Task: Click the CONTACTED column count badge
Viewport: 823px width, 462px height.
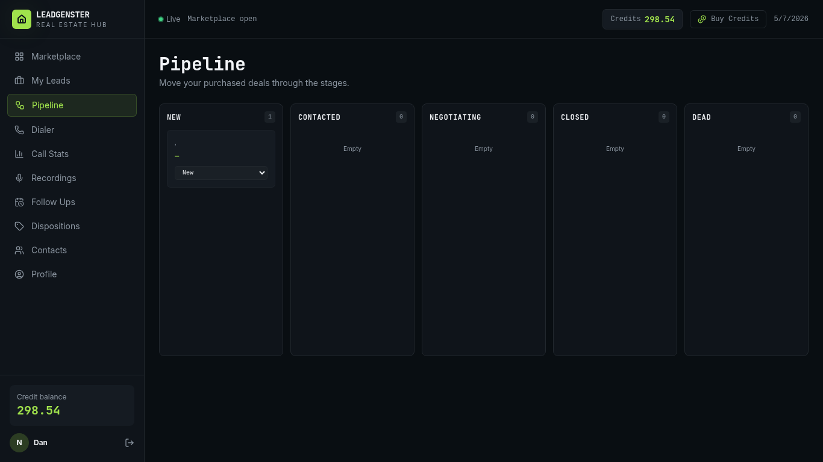Action: 401,117
